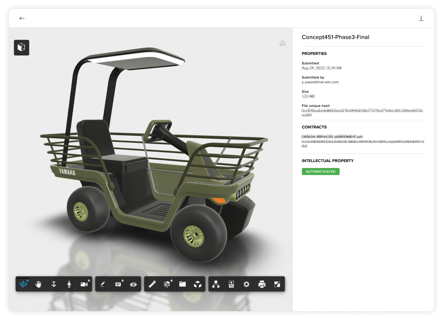Screen dimensions: 443x320
Task: Go back with left arrow
Action: [22, 18]
